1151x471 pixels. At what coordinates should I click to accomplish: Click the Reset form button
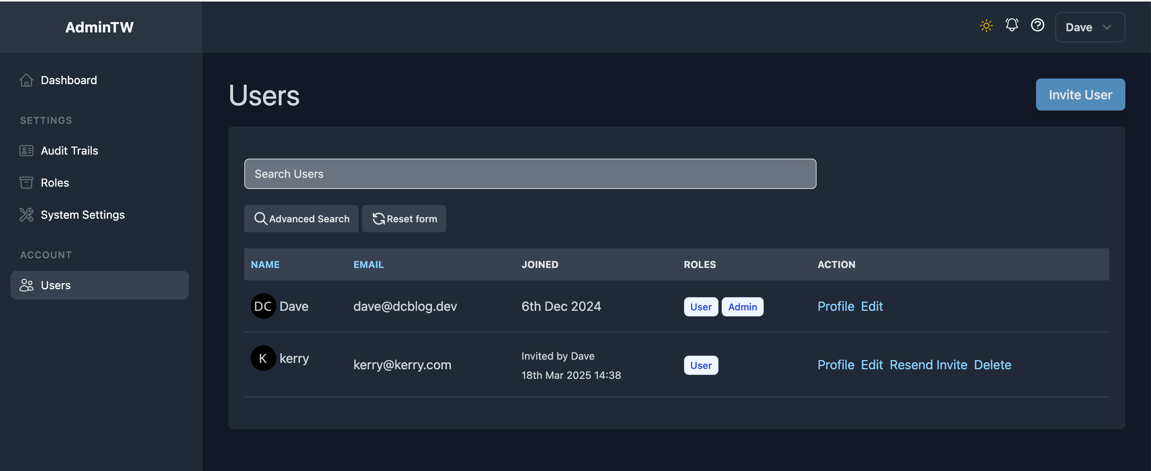(x=404, y=219)
